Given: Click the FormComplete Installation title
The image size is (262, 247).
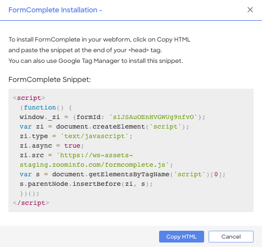Looking at the screenshot, I should click(x=55, y=10).
